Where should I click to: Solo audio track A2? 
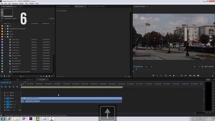click(15, 105)
